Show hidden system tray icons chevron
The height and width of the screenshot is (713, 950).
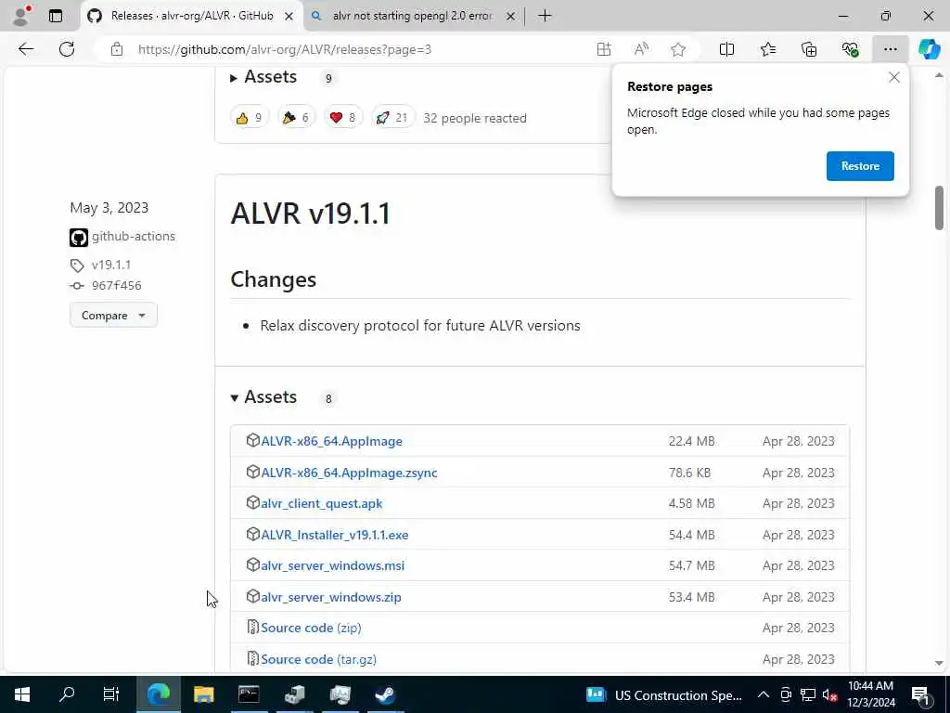[x=764, y=694]
